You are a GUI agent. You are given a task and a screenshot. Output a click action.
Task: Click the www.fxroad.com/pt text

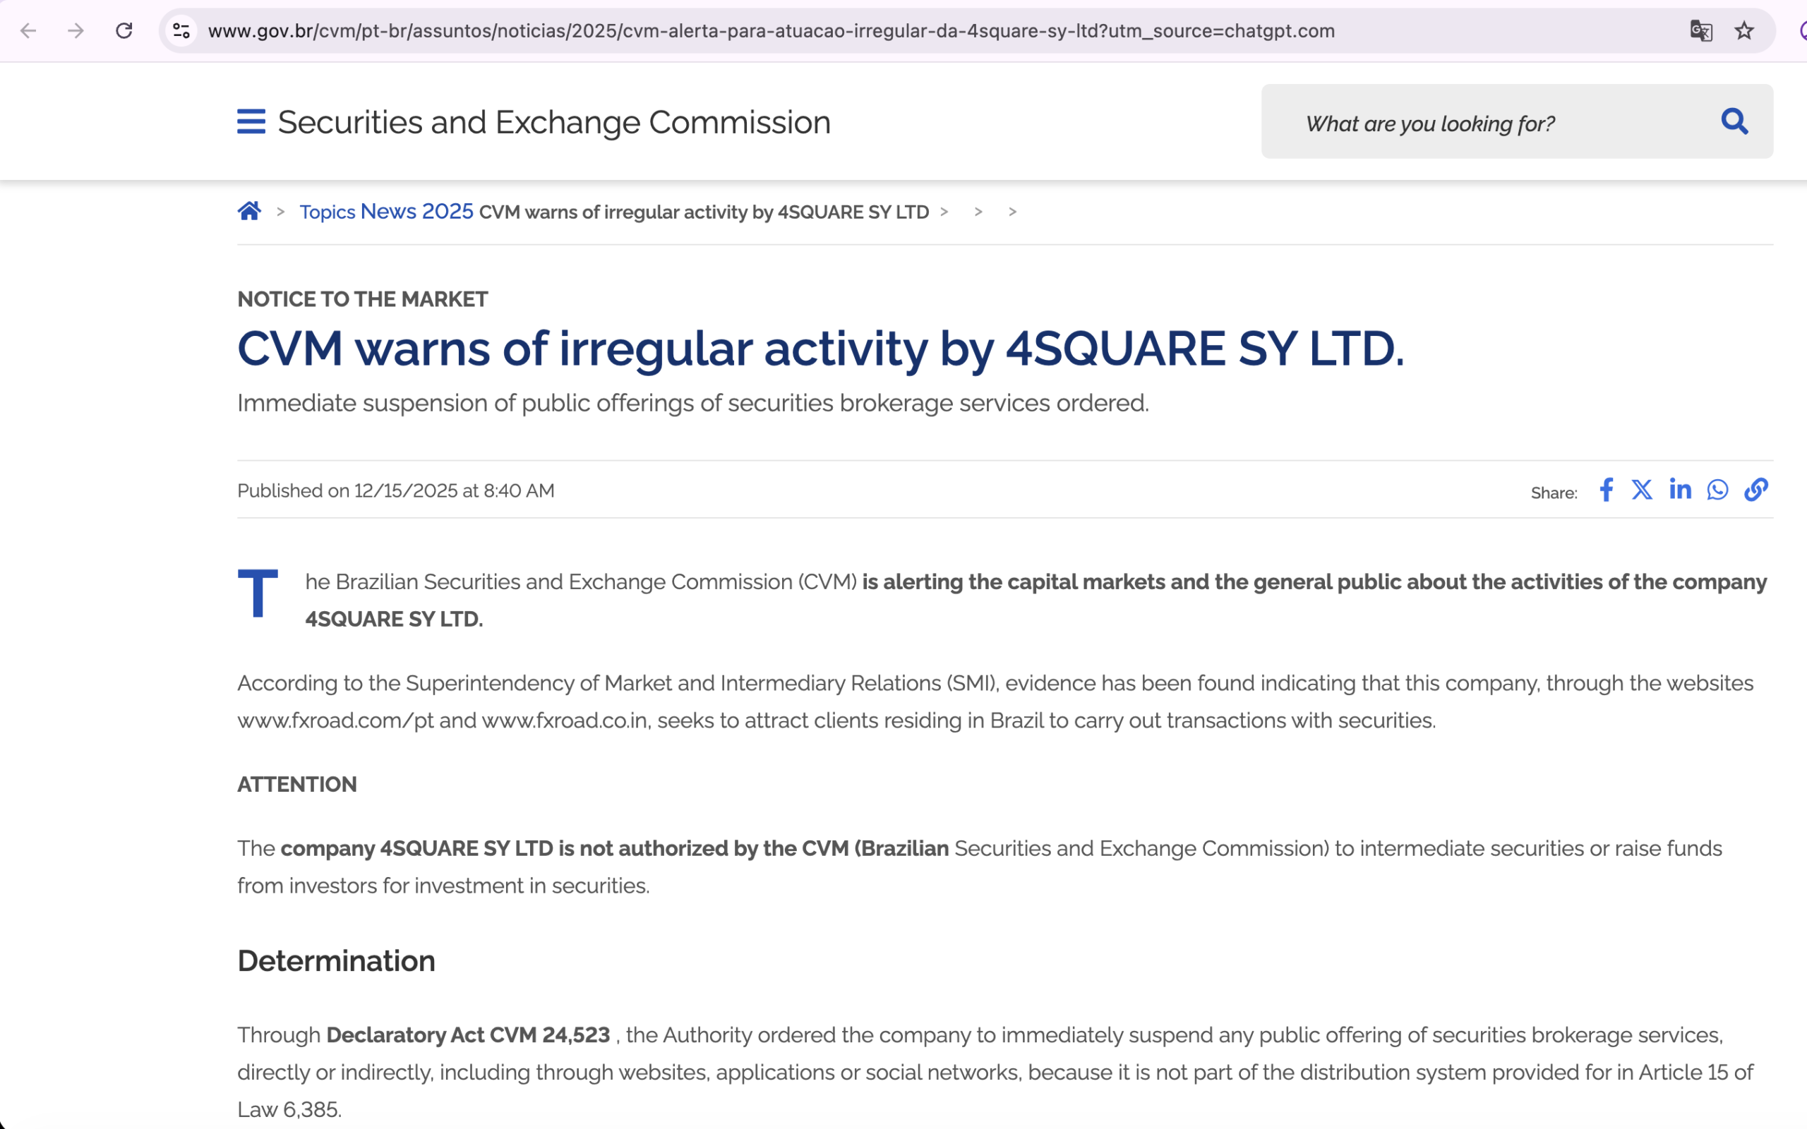335,720
